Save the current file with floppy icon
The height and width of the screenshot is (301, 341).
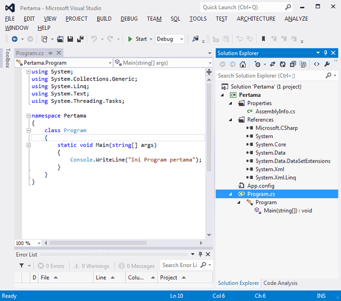70,39
